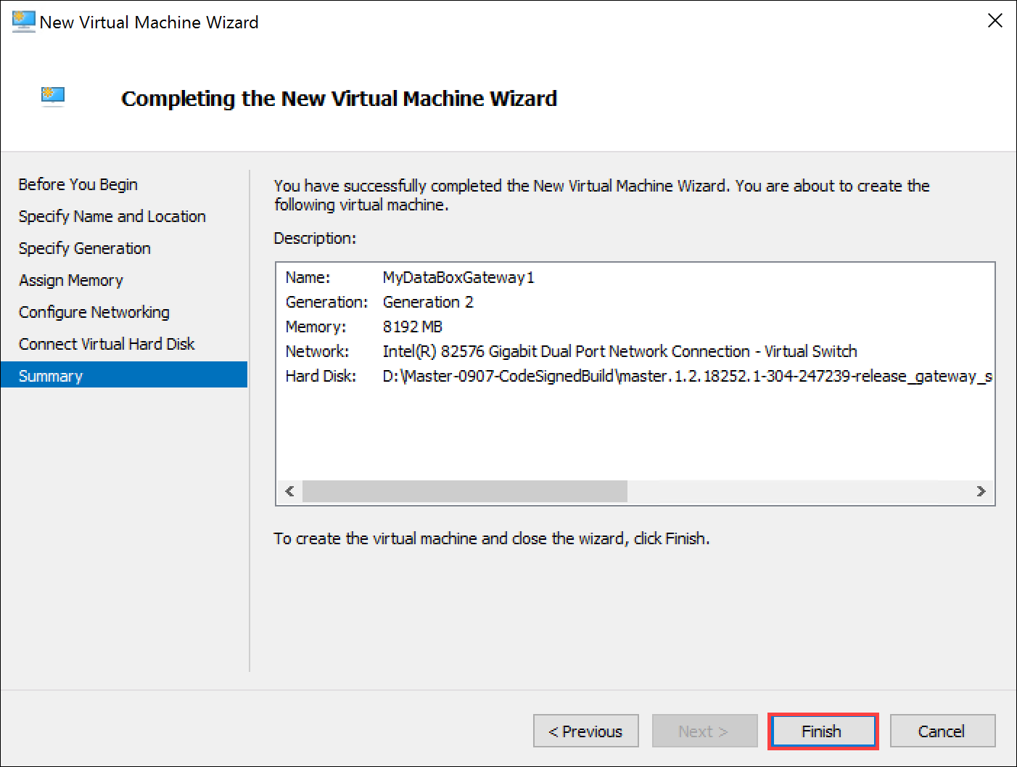Go back with the Previous button
Viewport: 1017px width, 767px height.
tap(585, 731)
